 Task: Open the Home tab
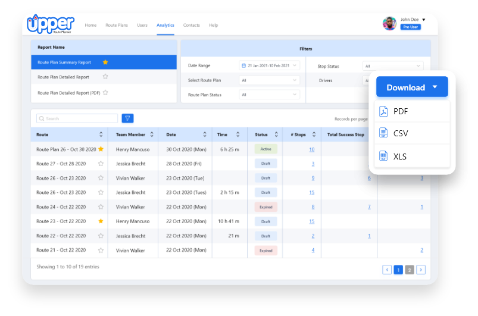pyautogui.click(x=90, y=26)
